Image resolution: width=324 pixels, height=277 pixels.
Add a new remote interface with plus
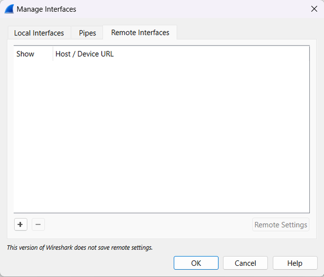[20, 225]
